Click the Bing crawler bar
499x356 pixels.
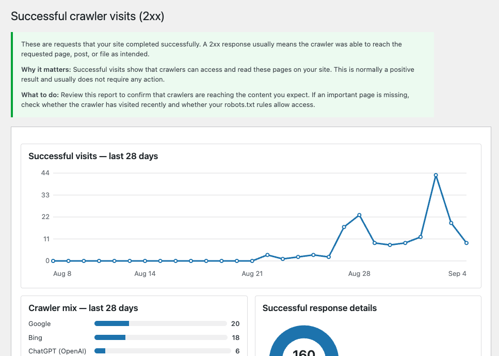click(160, 337)
